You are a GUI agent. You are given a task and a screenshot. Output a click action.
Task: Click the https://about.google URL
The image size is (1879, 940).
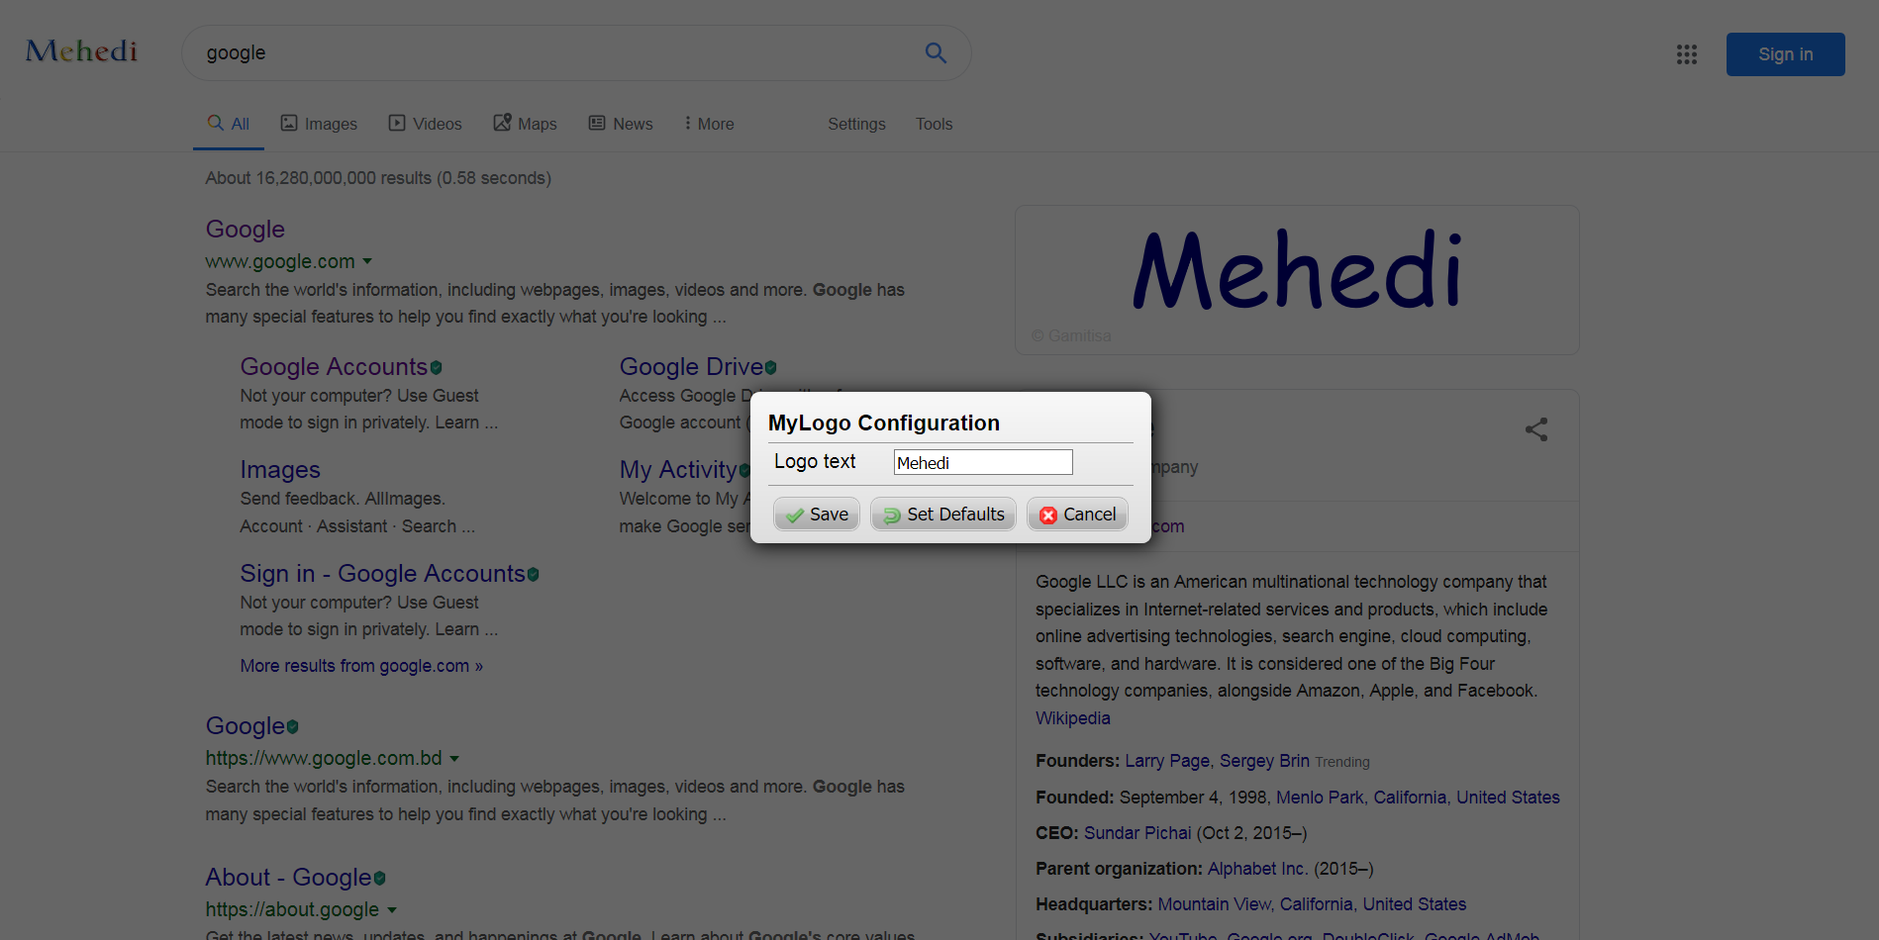pos(292,909)
